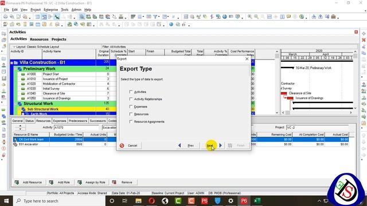Click the first icon in the second toolbar row
This screenshot has height=206, width=367.
point(5,24)
